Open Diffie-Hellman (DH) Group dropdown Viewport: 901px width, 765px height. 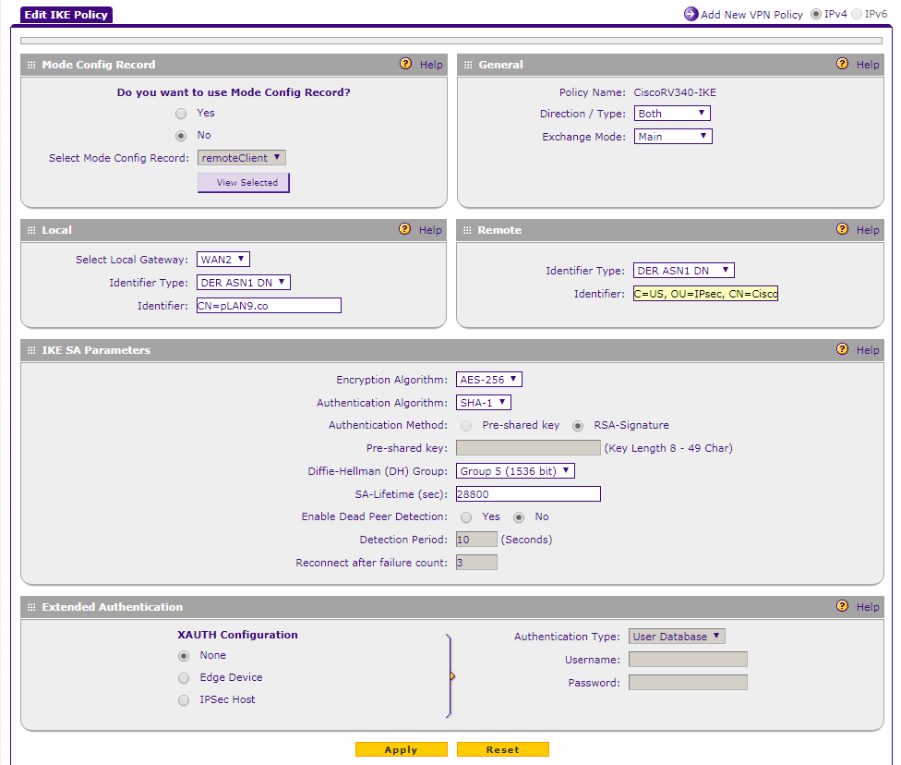coord(515,471)
